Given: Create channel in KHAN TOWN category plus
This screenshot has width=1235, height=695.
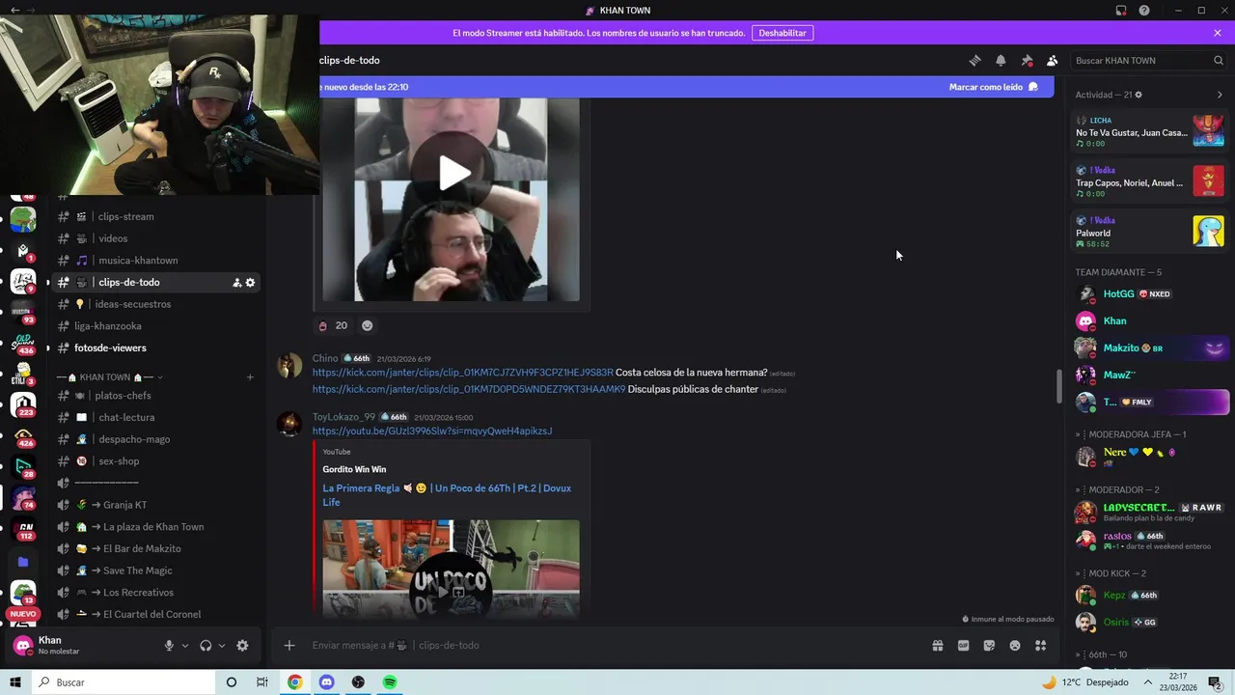Looking at the screenshot, I should pyautogui.click(x=250, y=377).
